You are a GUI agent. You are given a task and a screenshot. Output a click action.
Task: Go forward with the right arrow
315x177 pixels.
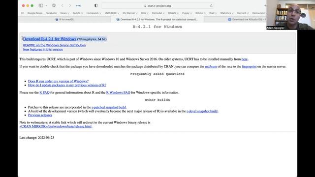point(70,5)
